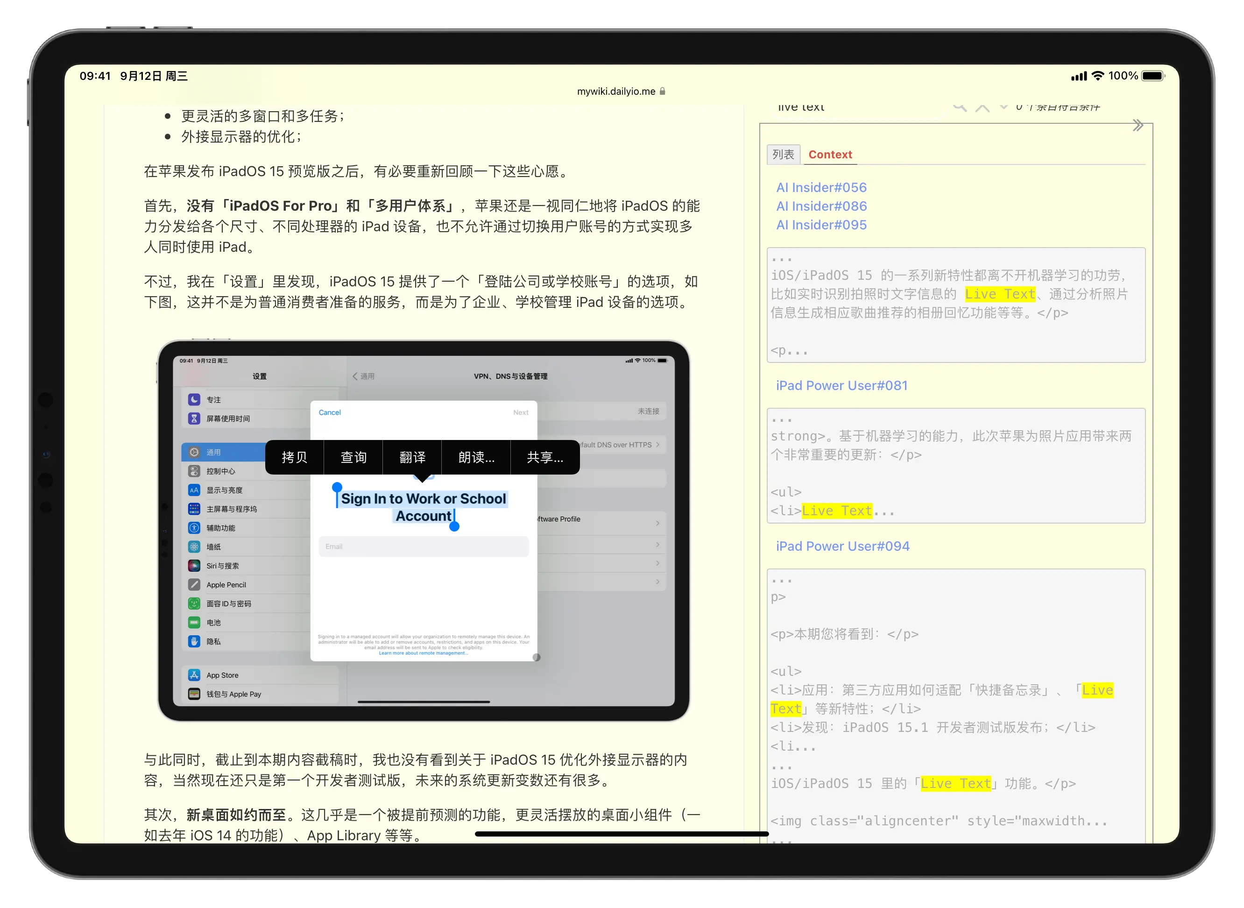Tap the Apple Pencil icon
1244x908 pixels.
tap(194, 585)
